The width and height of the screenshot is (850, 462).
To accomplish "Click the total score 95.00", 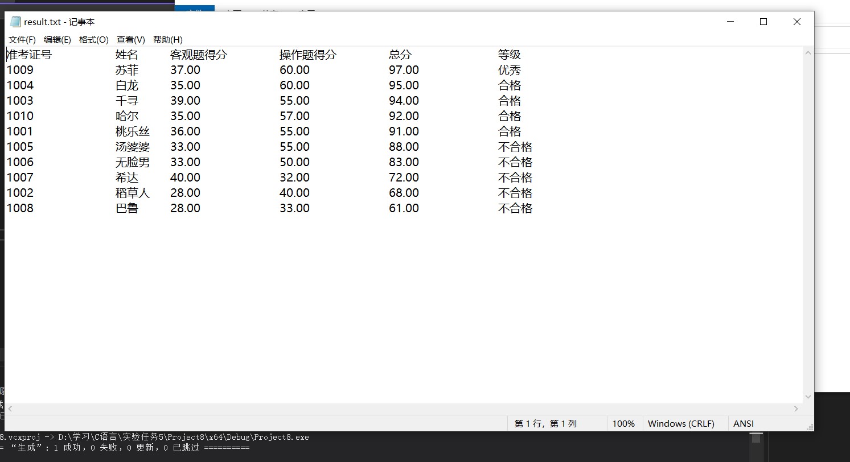I will click(404, 85).
